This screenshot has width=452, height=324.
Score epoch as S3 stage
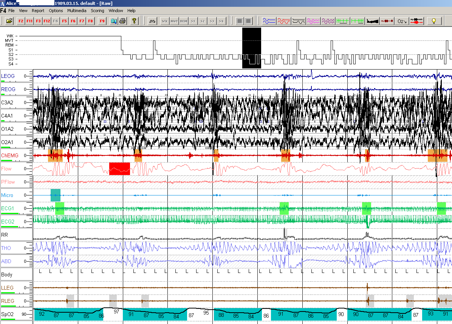(x=212, y=21)
